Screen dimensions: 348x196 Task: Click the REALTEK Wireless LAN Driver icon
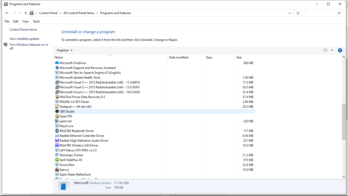pyautogui.click(x=57, y=145)
